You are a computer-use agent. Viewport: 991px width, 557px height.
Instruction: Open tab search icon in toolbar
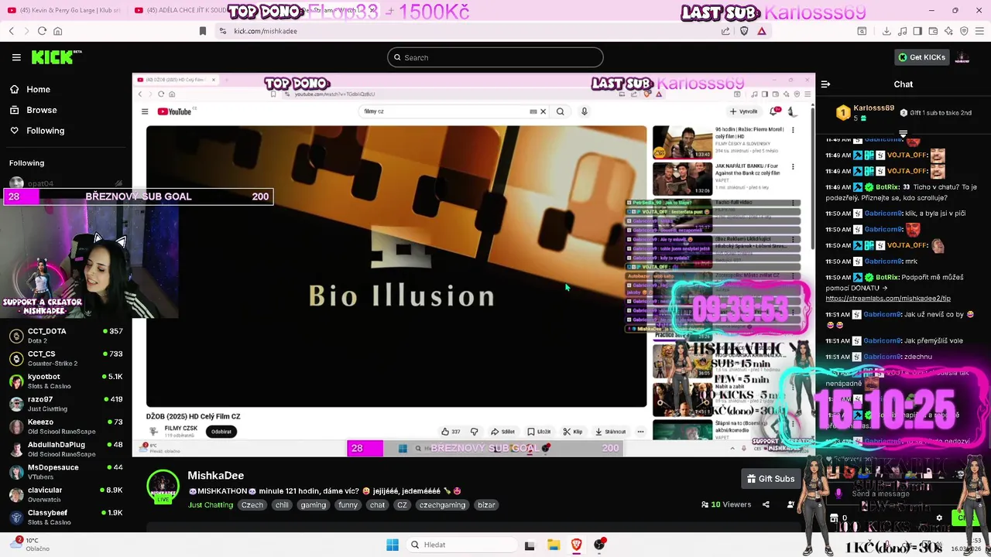pyautogui.click(x=862, y=31)
